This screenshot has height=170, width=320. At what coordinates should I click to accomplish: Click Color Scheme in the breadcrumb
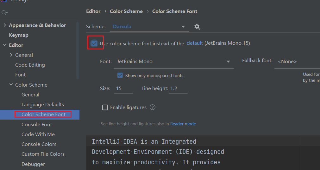(x=126, y=11)
